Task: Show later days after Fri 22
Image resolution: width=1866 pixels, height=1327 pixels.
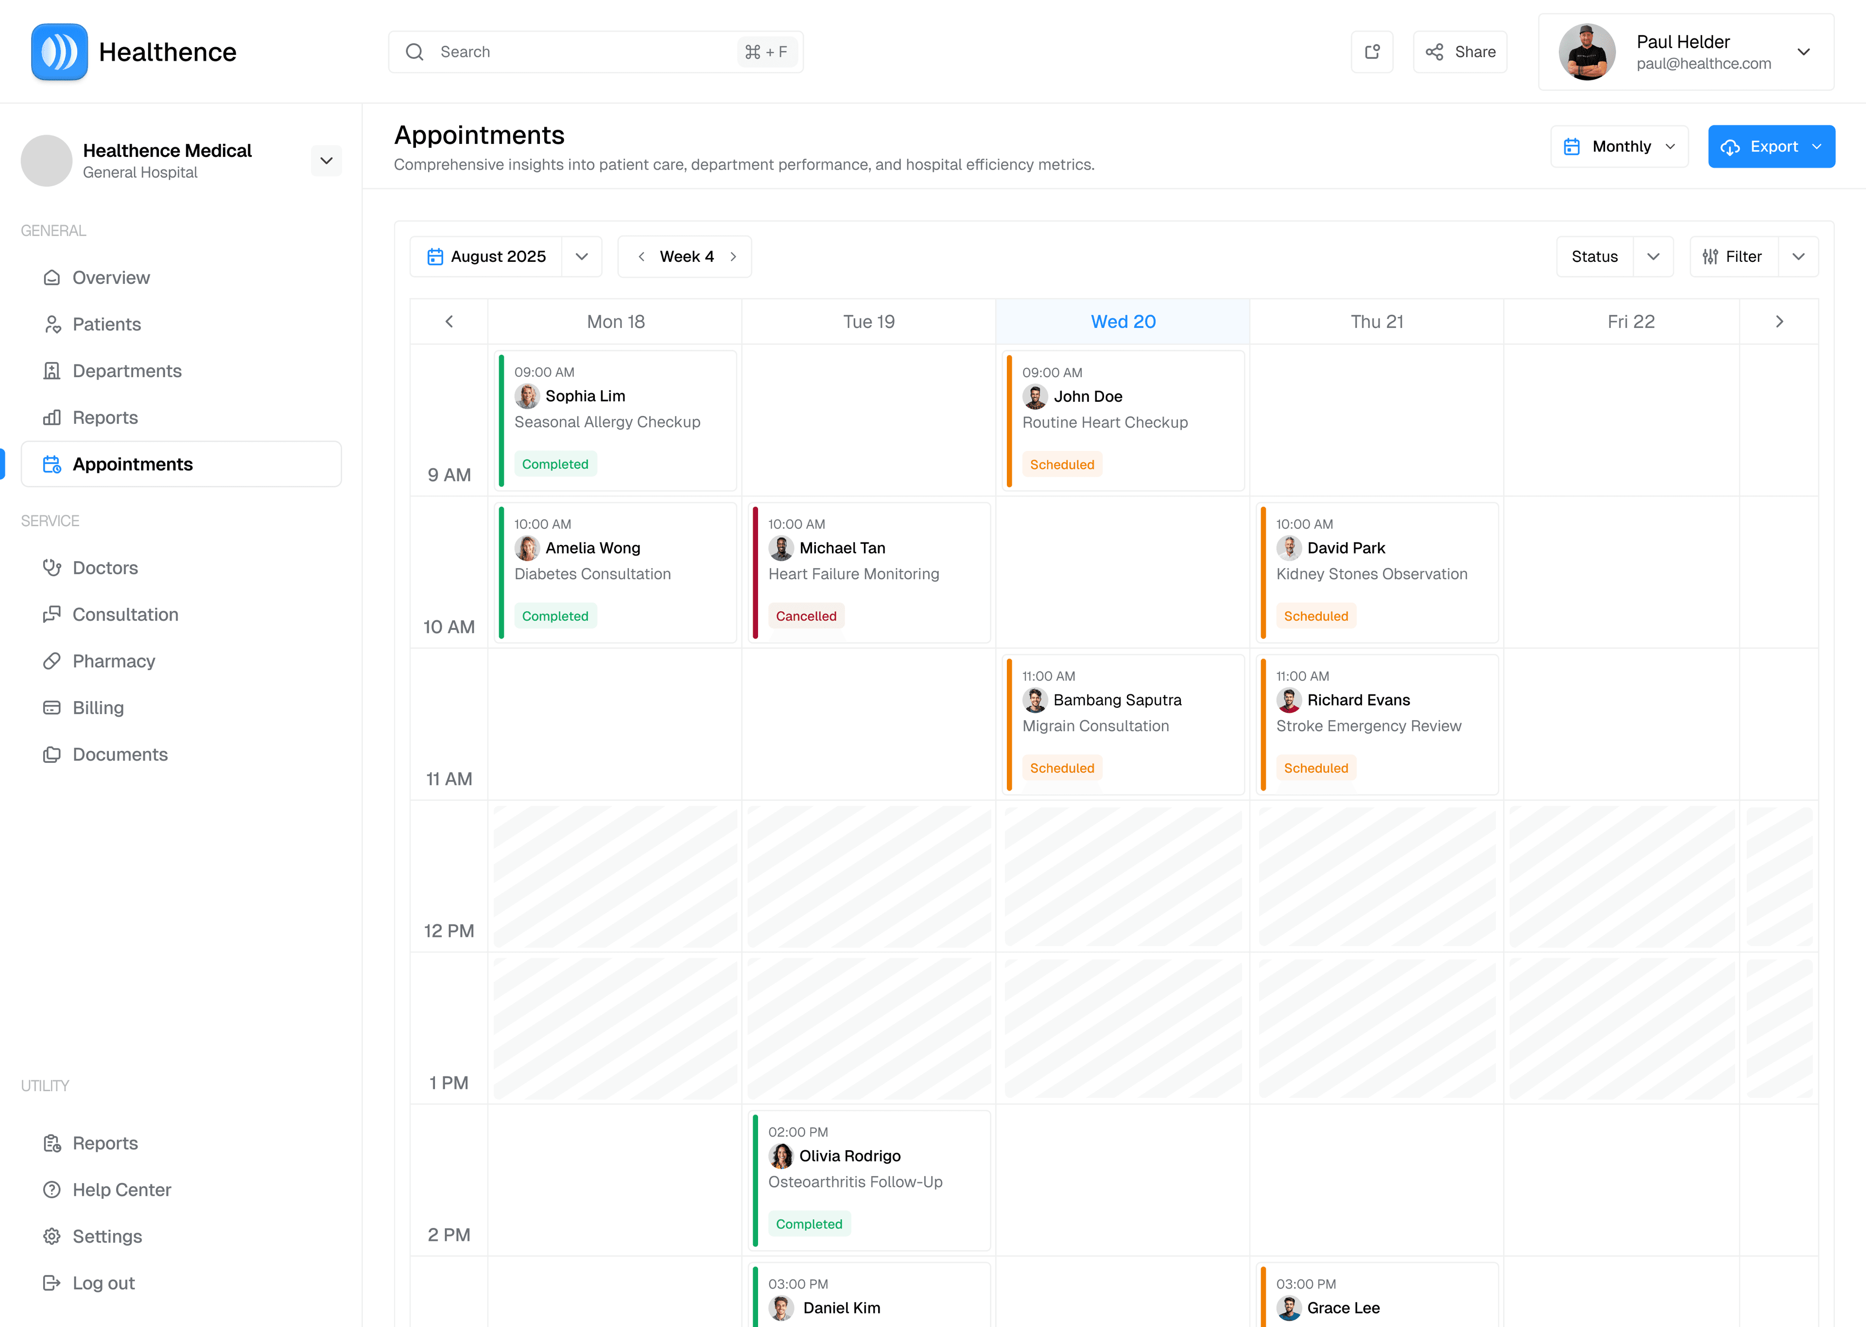Action: point(1779,322)
